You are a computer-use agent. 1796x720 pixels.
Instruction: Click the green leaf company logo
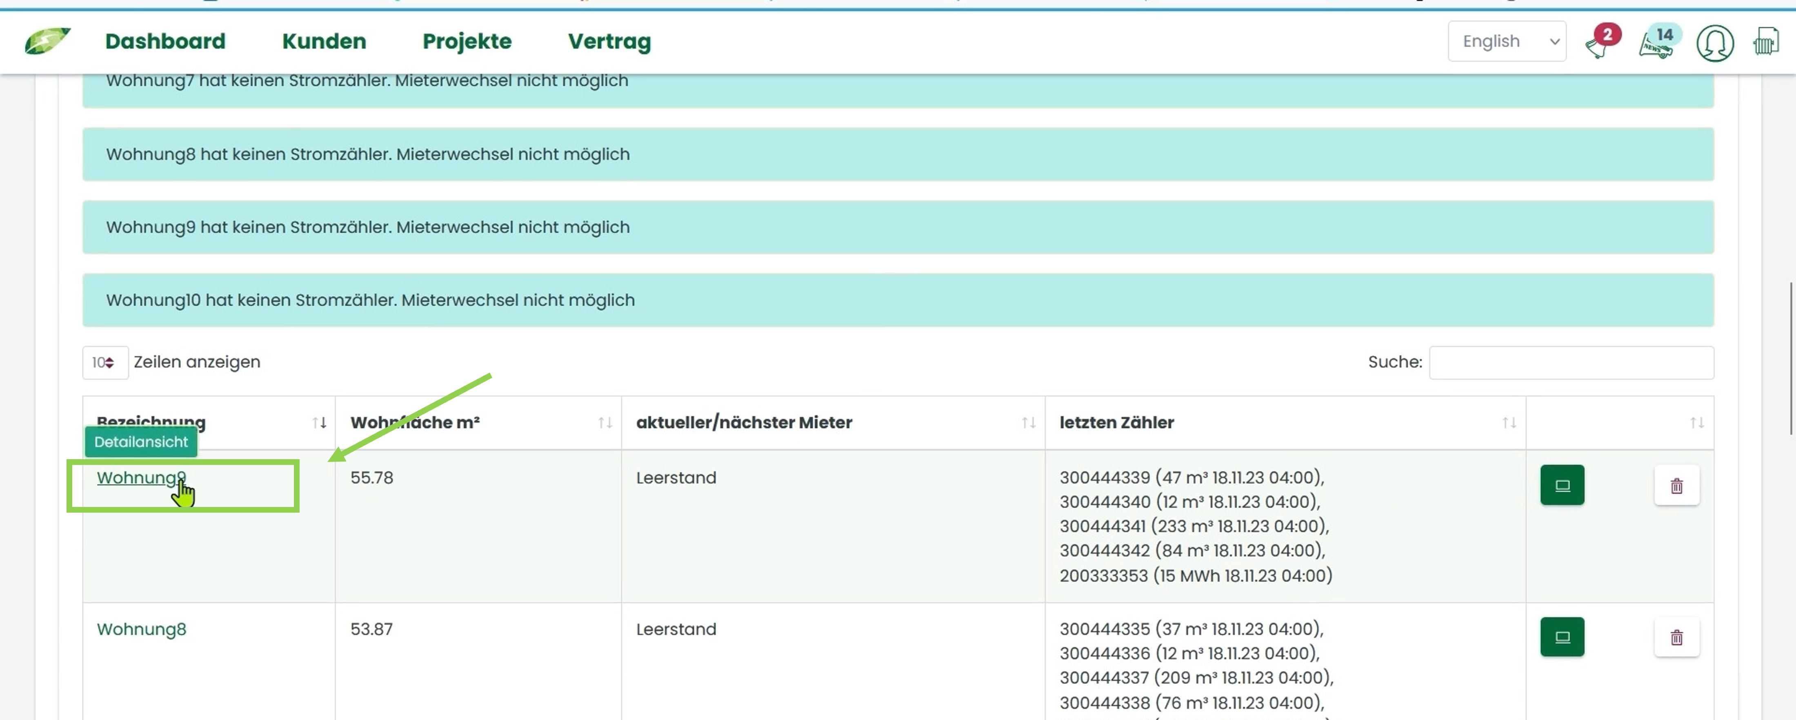tap(47, 41)
